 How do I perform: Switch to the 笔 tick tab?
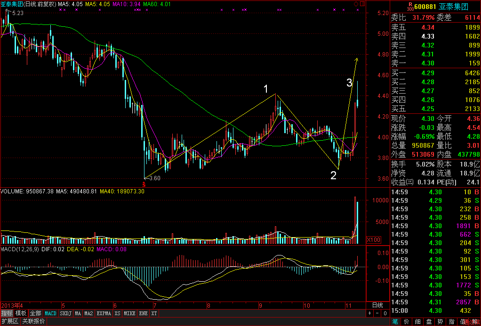click(395, 322)
